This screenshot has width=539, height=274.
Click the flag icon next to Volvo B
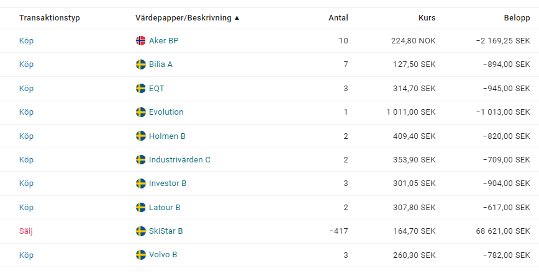(141, 255)
